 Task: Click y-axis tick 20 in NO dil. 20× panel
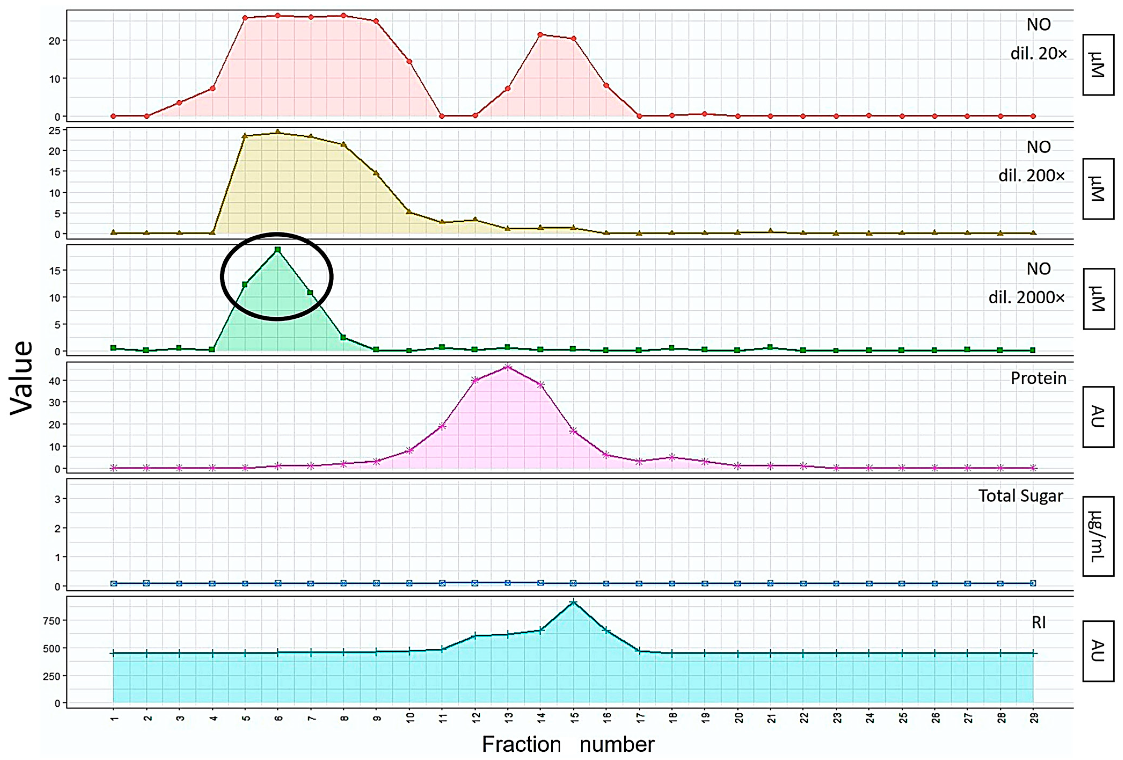point(54,41)
